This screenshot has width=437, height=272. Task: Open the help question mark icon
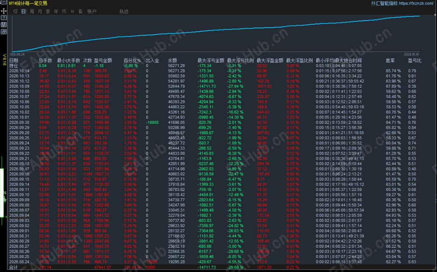pyautogui.click(x=4, y=18)
